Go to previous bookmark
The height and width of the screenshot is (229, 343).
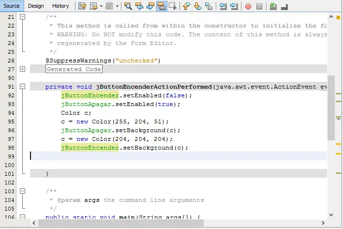(186, 6)
